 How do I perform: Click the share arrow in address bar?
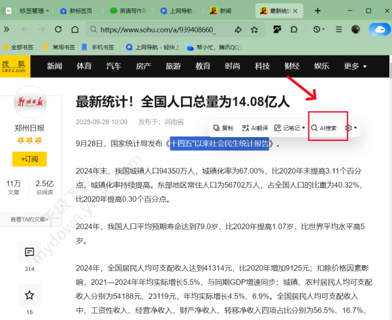click(x=238, y=29)
